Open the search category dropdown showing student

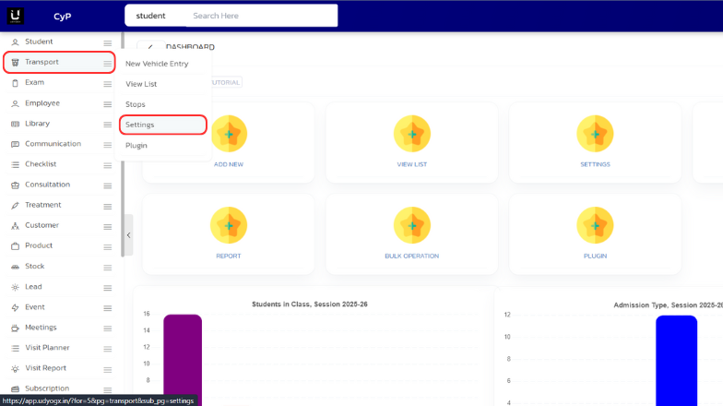[151, 16]
